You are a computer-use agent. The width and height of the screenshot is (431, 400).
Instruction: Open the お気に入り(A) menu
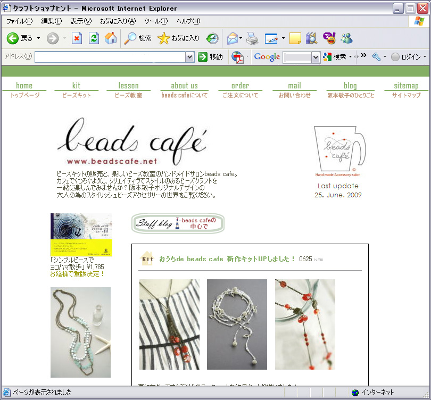coord(118,21)
